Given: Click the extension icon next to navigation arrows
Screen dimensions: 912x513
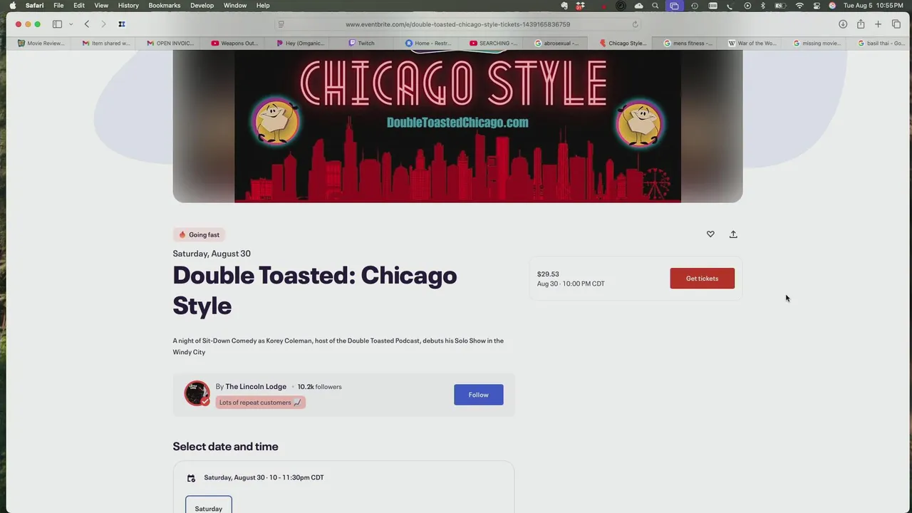Looking at the screenshot, I should coord(122,24).
